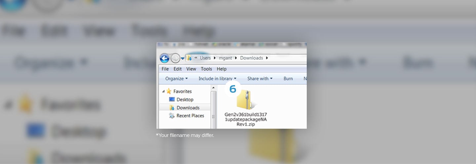The image size is (476, 164).
Task: Select mgant in the address path
Action: (225, 58)
